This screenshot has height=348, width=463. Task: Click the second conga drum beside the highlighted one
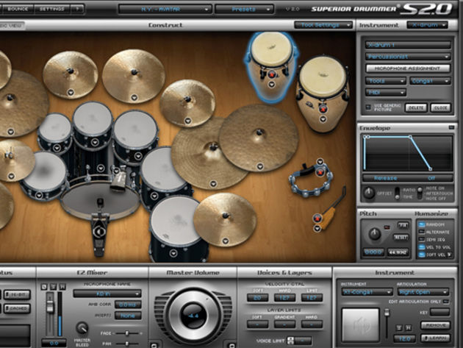(x=323, y=93)
